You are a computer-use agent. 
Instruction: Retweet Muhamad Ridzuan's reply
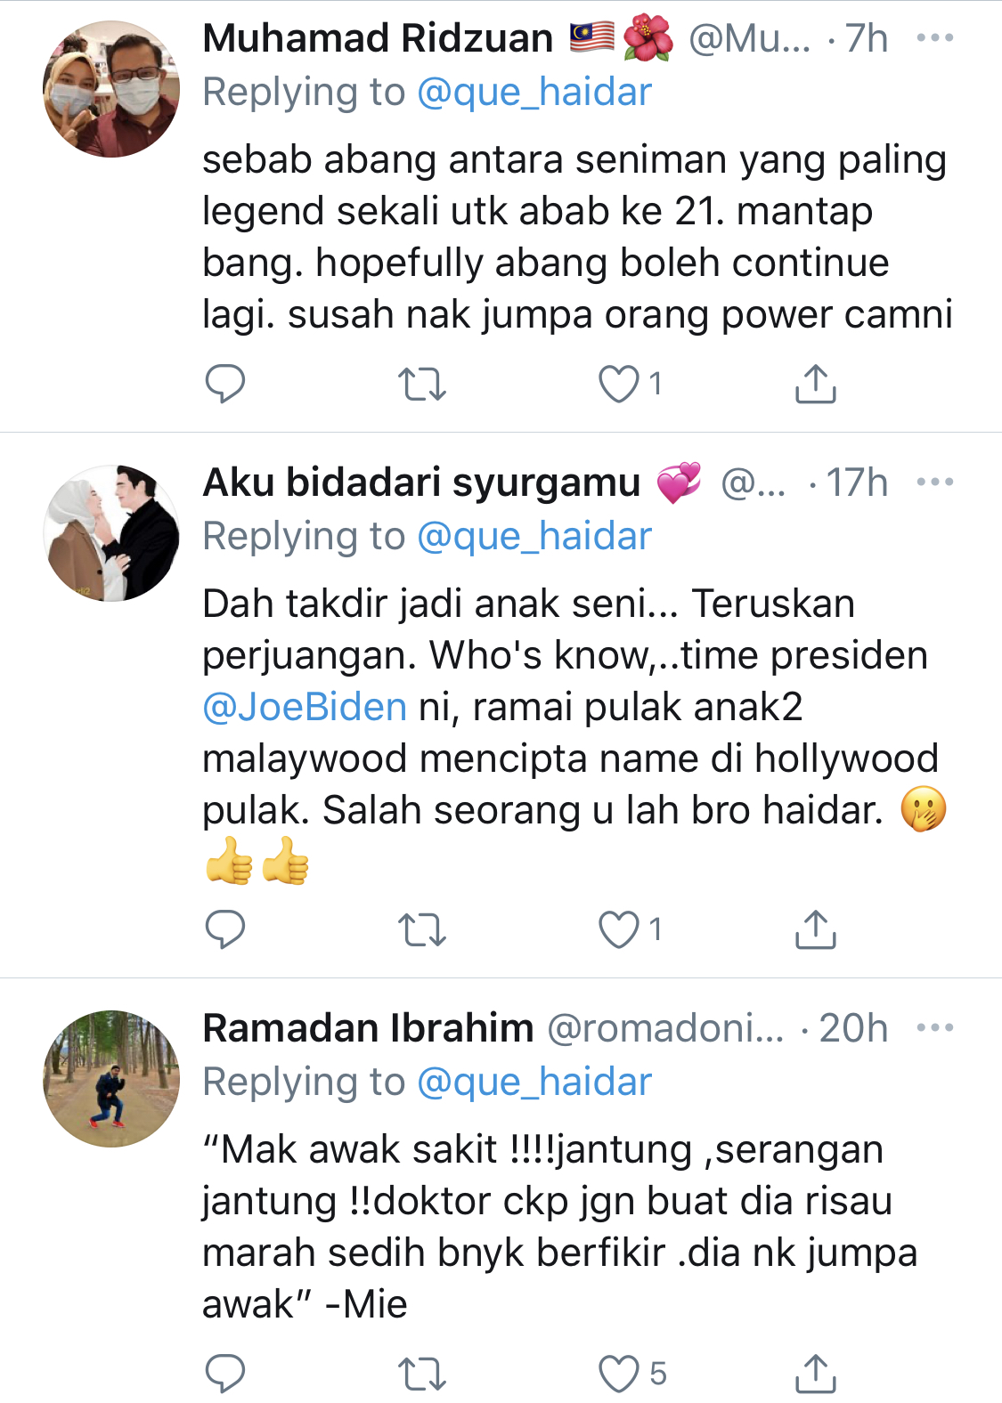coord(421,384)
